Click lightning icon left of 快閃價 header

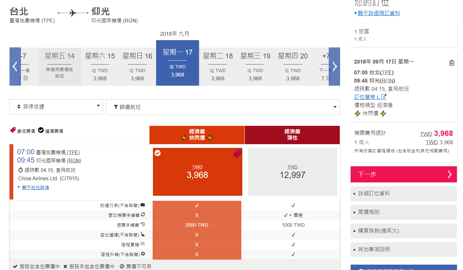pos(184,138)
